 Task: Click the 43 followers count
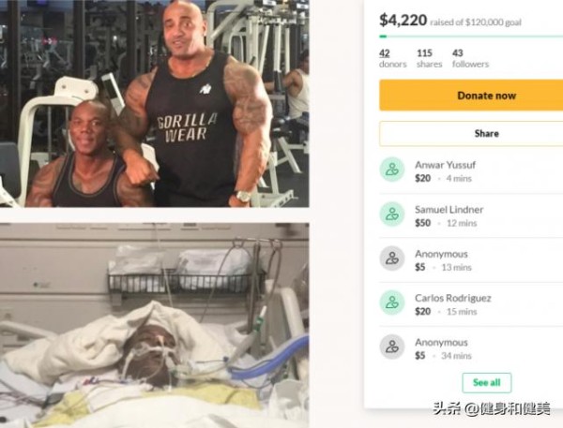click(470, 58)
